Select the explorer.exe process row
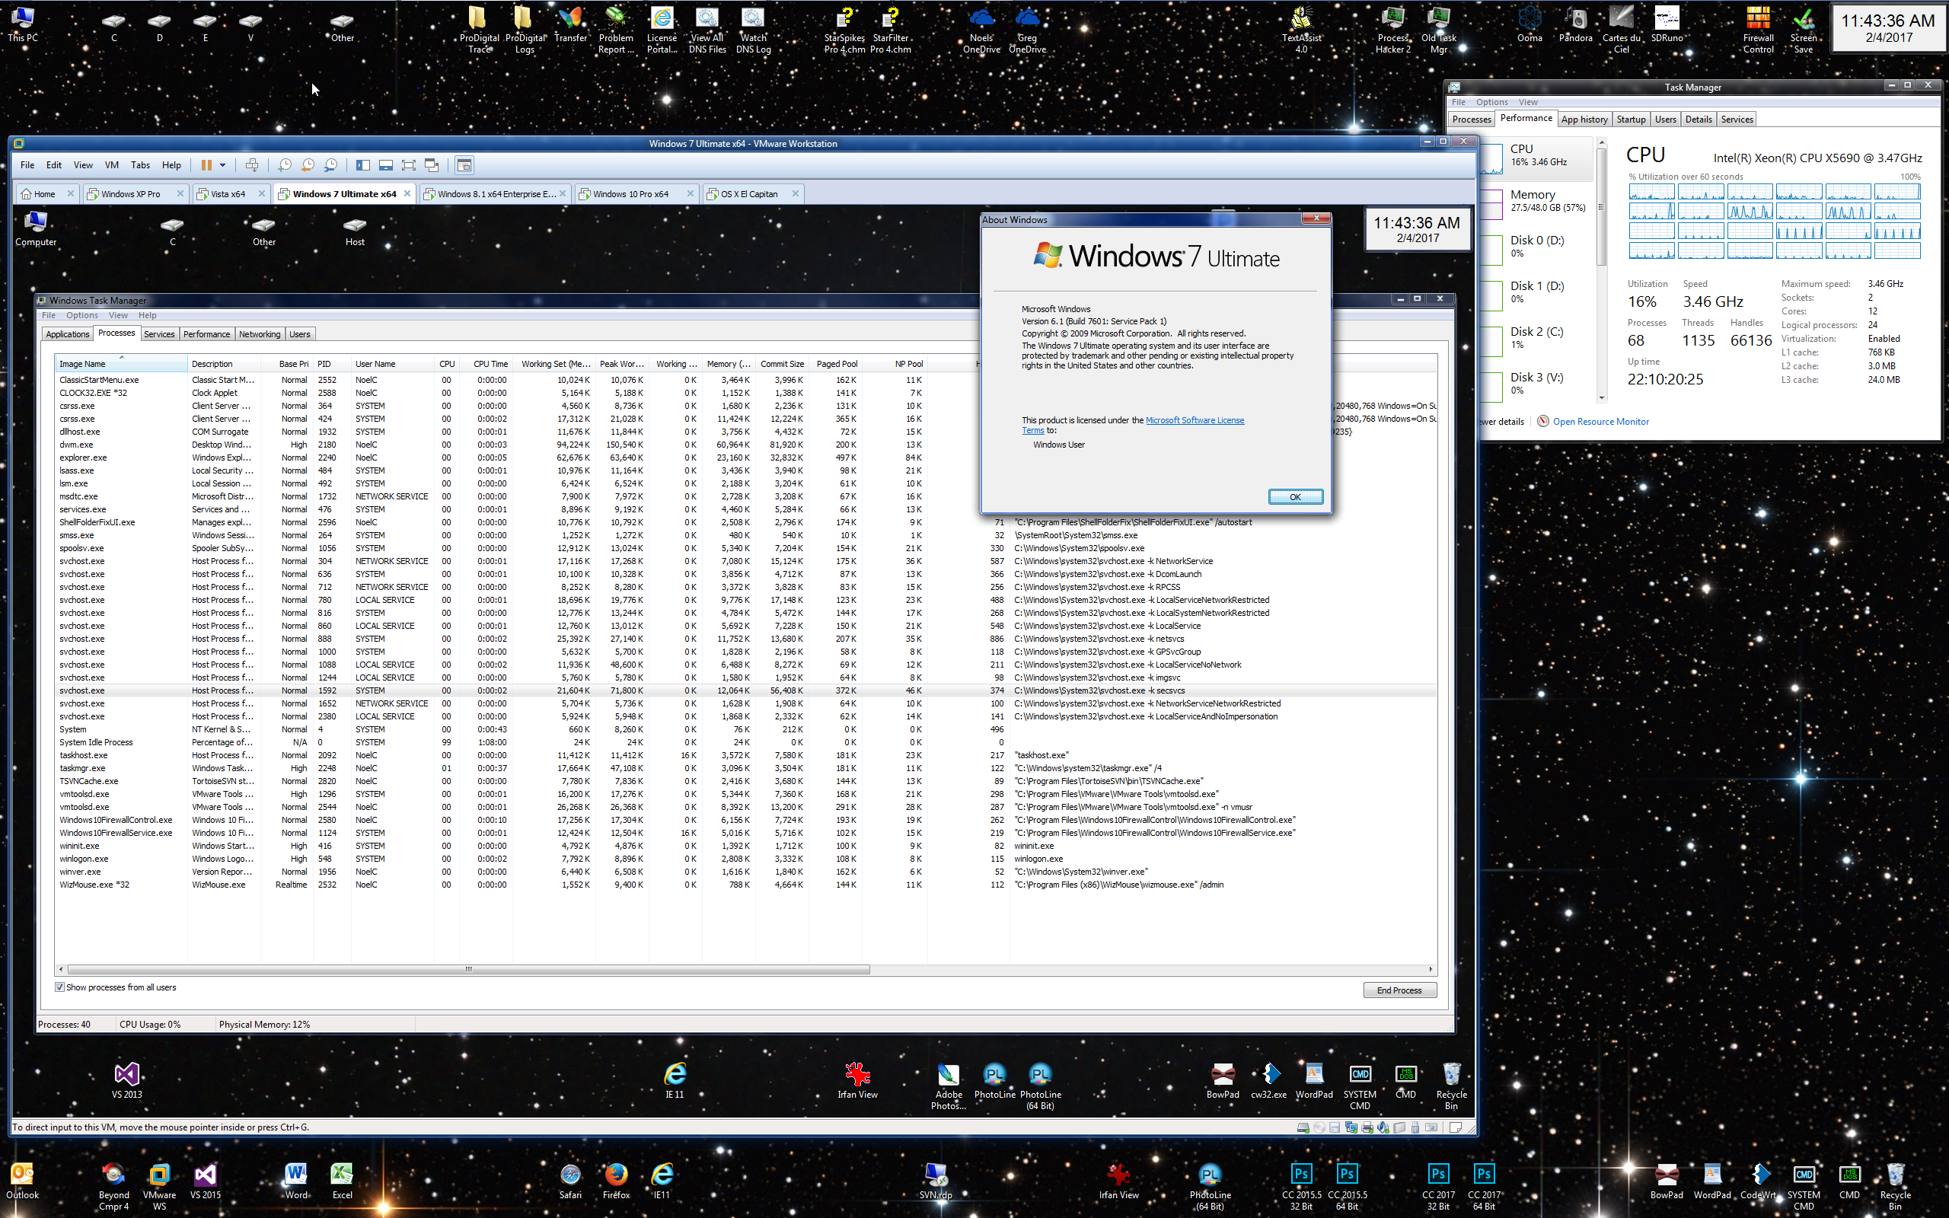The image size is (1949, 1218). click(747, 458)
